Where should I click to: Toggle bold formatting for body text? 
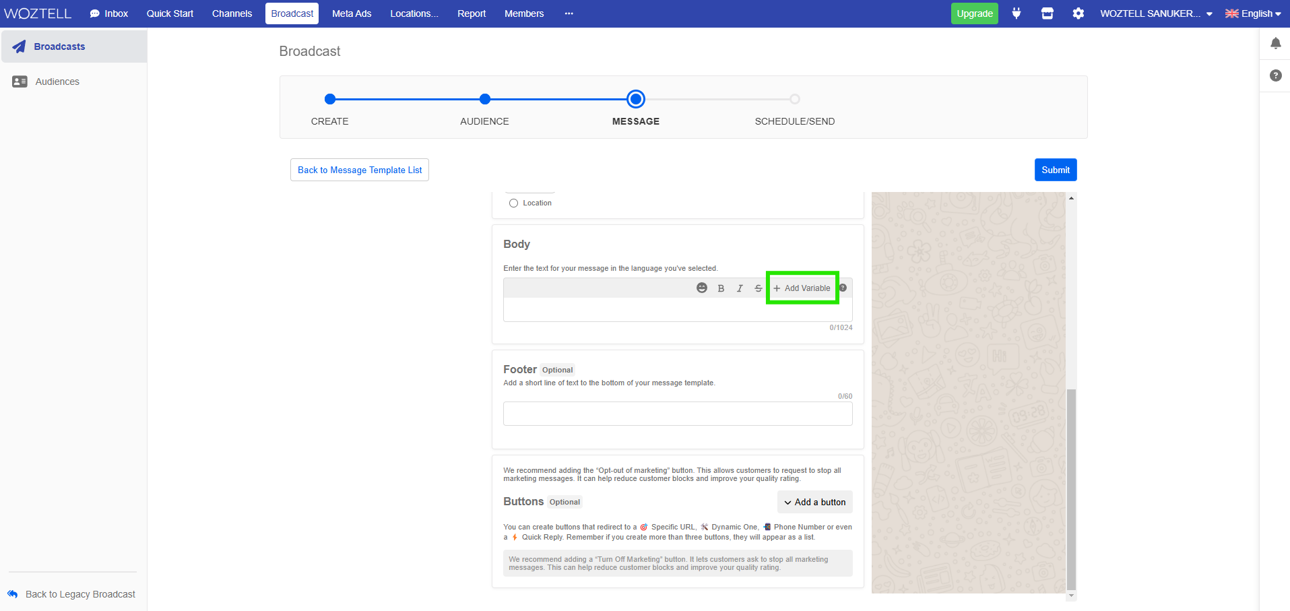[721, 288]
